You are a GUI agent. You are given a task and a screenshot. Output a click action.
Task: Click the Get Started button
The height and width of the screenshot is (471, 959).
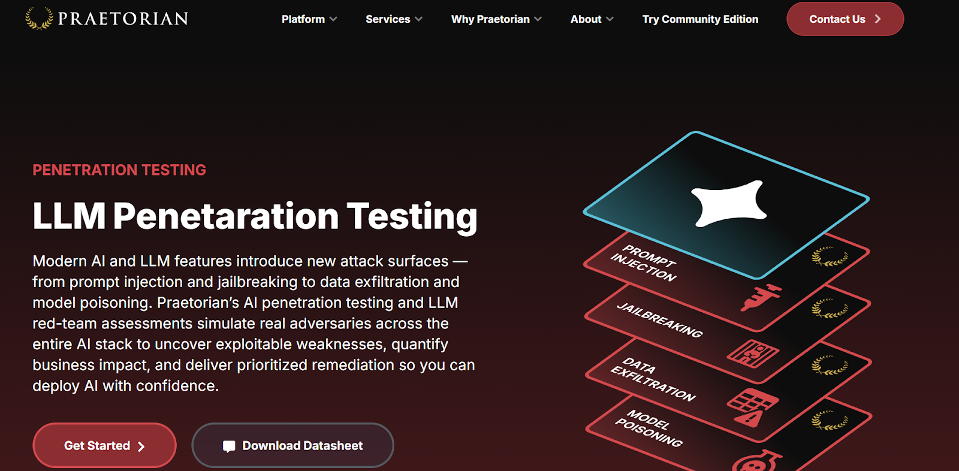coord(104,445)
